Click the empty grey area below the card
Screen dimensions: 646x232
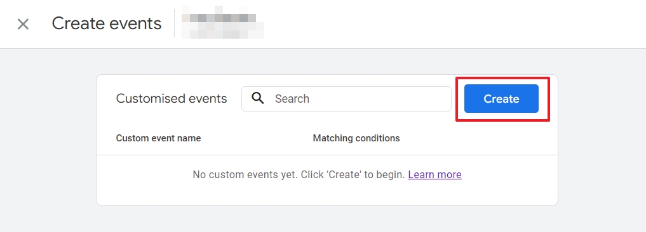[326, 219]
